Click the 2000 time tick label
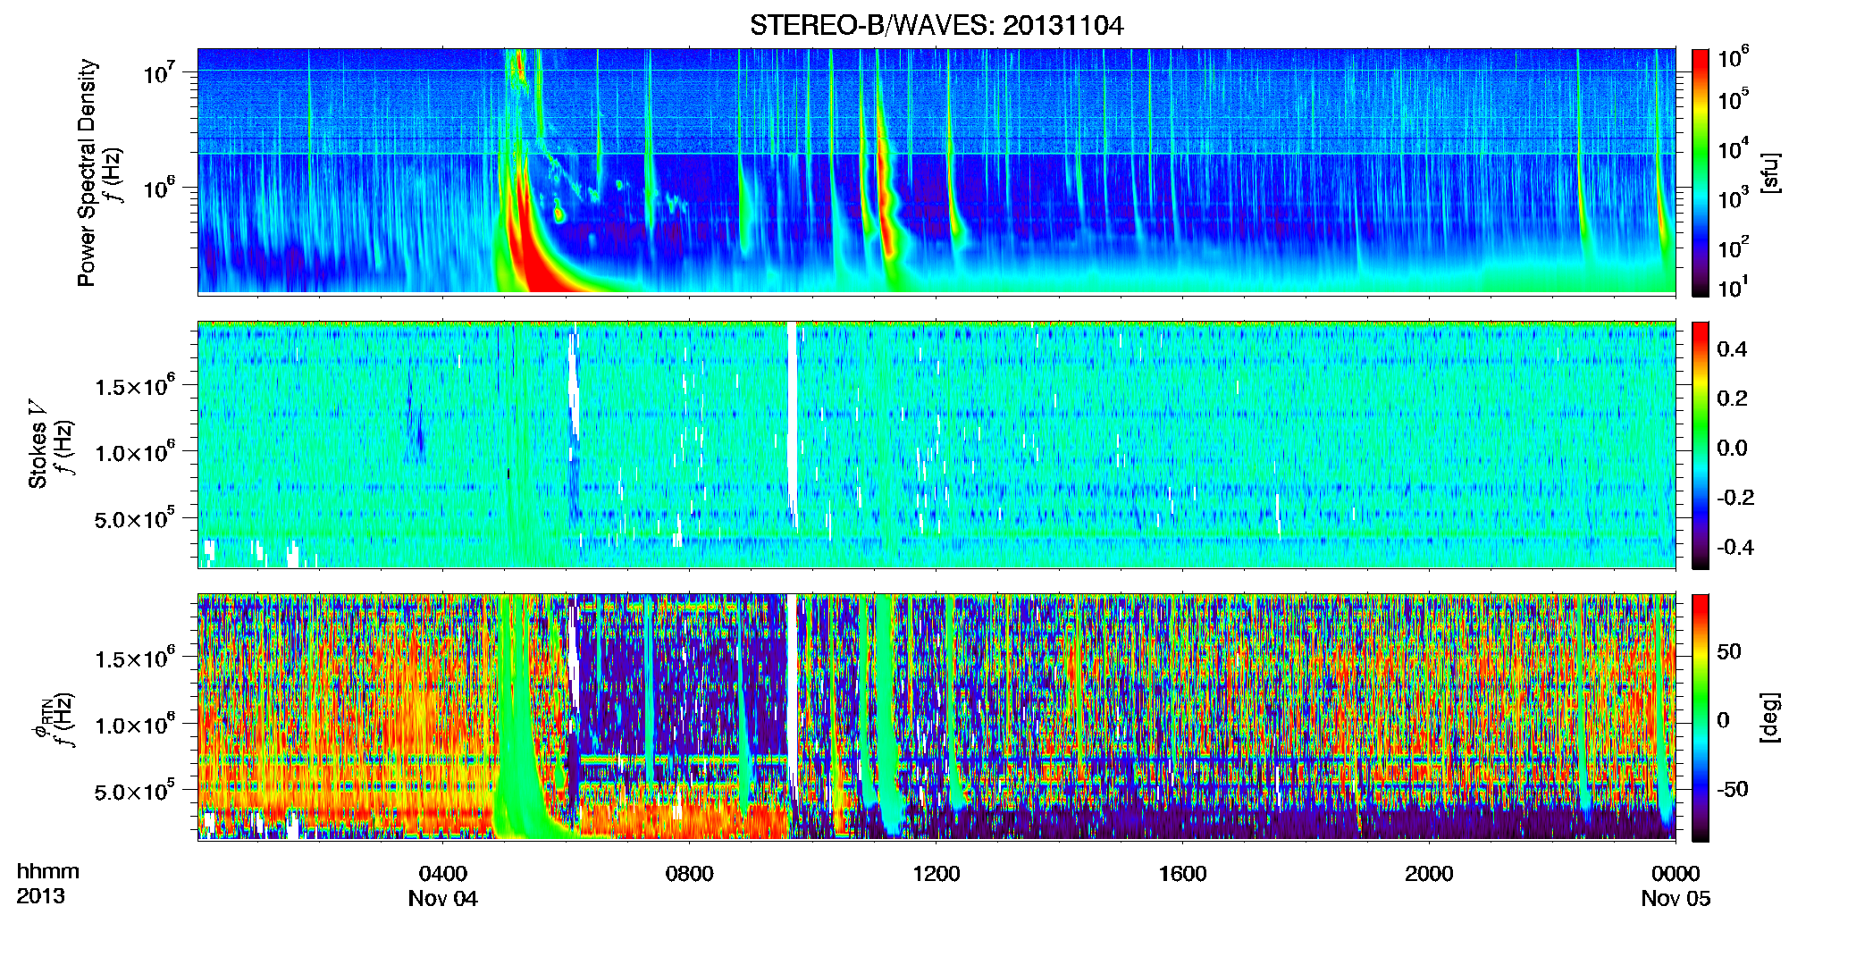1873x965 pixels. point(1429,874)
